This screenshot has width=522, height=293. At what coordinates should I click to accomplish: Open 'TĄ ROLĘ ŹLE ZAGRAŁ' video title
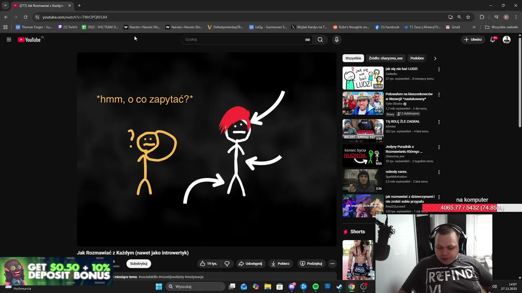[403, 121]
